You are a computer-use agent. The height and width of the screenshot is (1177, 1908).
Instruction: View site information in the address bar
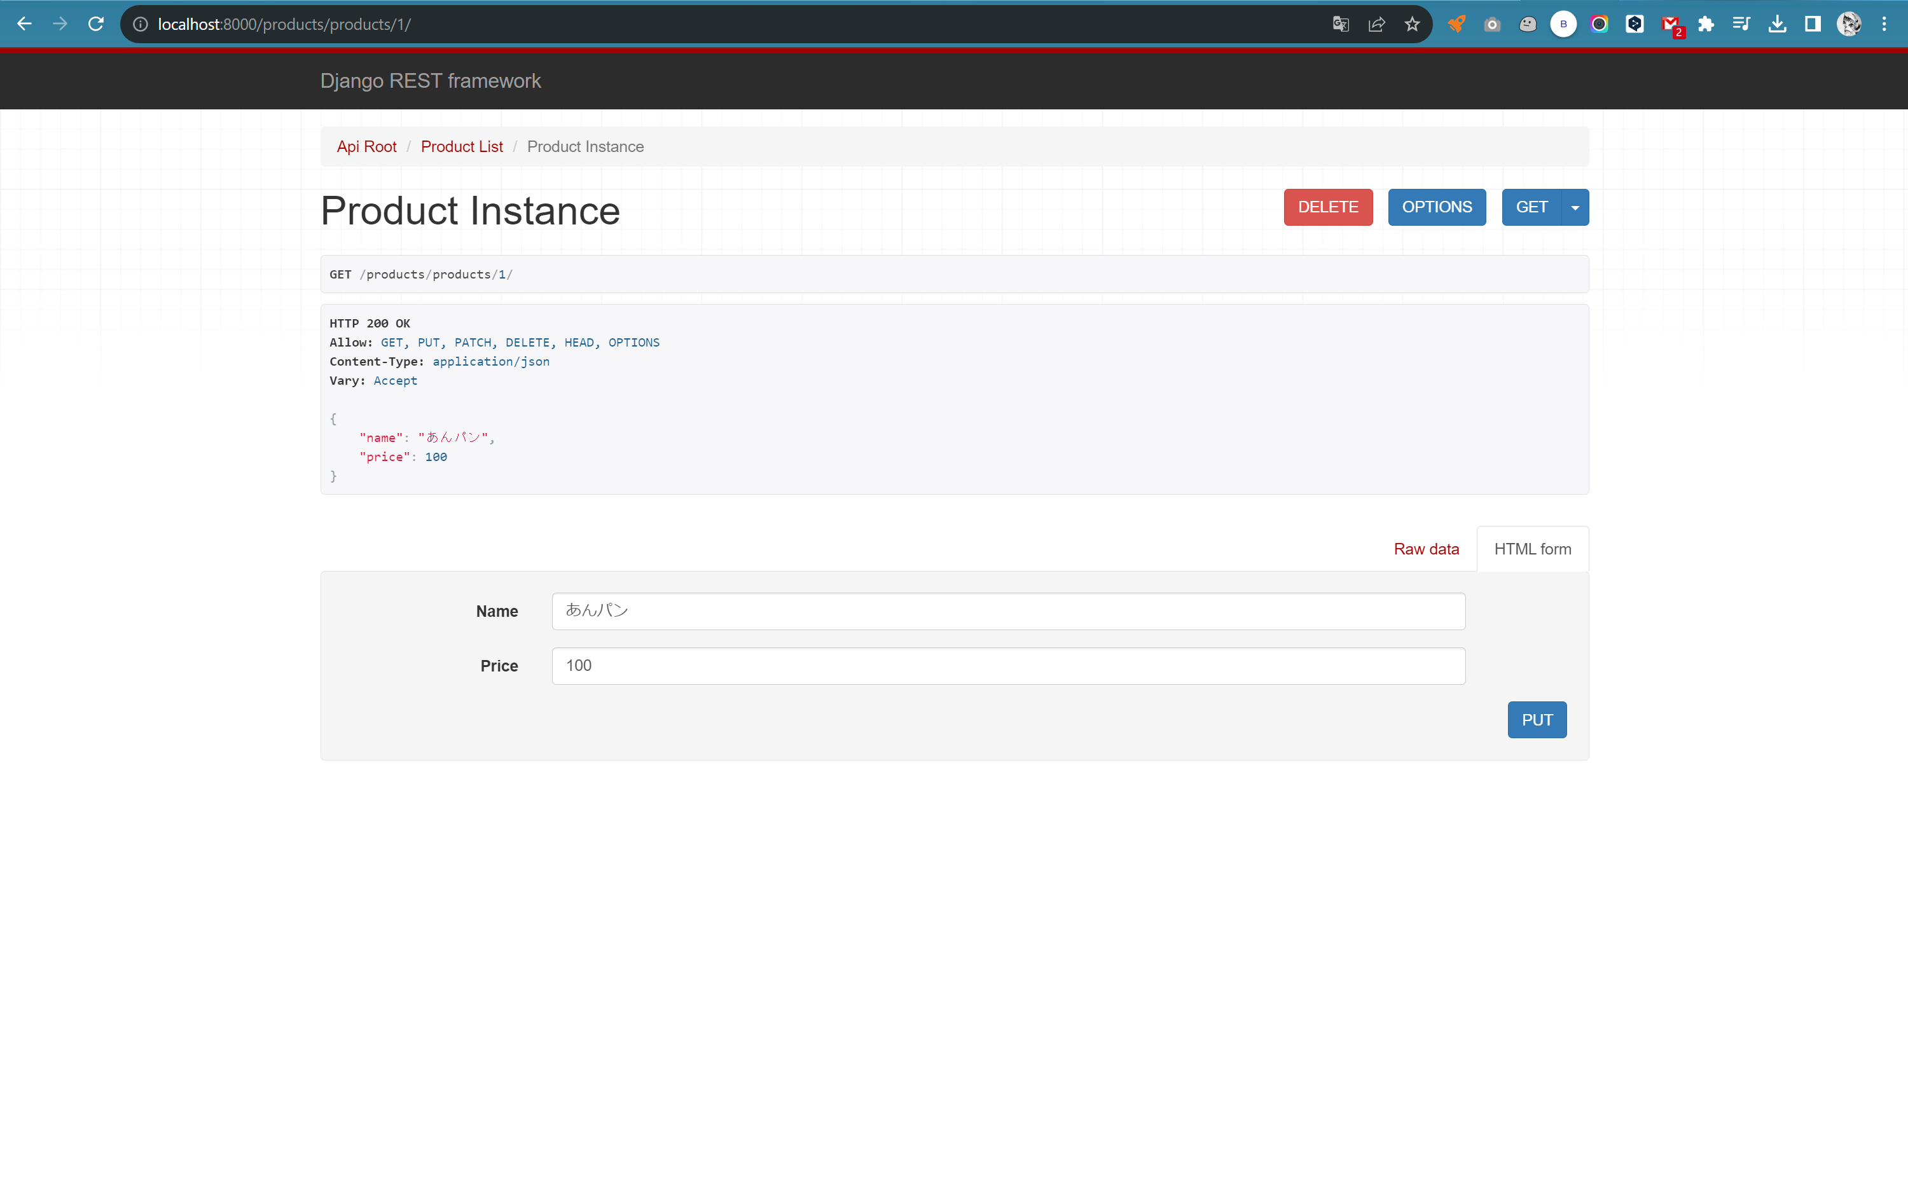click(140, 24)
